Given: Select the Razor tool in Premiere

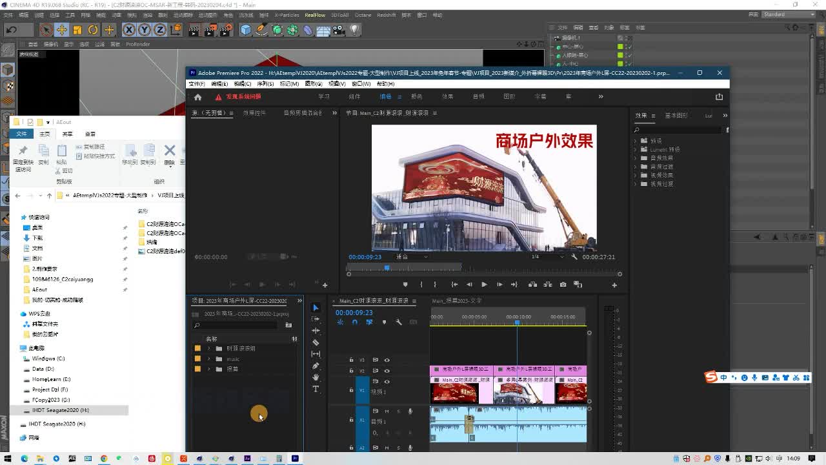Looking at the screenshot, I should [x=316, y=342].
